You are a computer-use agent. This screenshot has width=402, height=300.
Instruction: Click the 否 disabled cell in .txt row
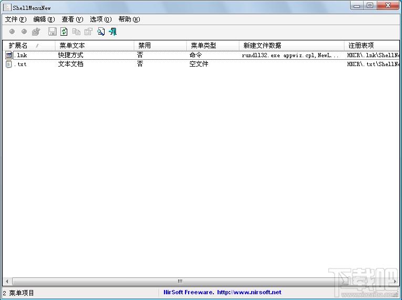140,64
